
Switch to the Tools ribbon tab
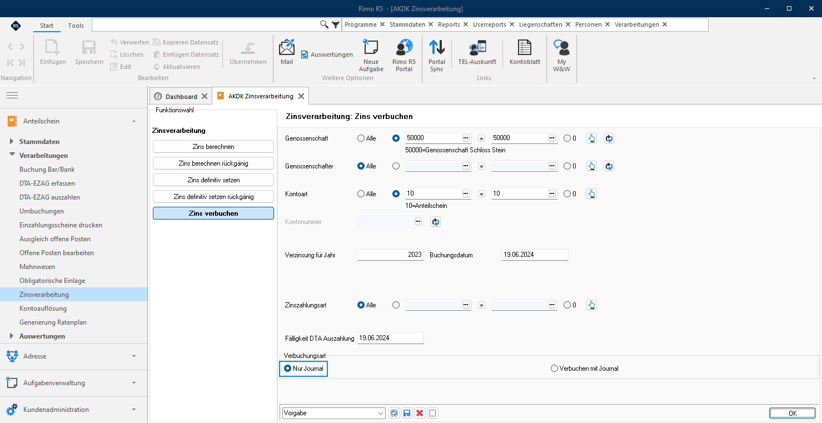click(76, 26)
